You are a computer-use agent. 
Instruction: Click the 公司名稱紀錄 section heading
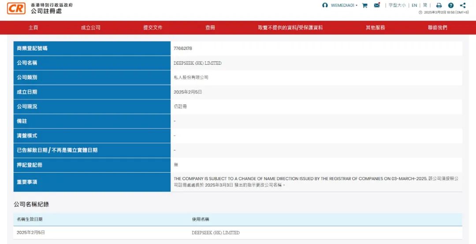click(x=31, y=204)
